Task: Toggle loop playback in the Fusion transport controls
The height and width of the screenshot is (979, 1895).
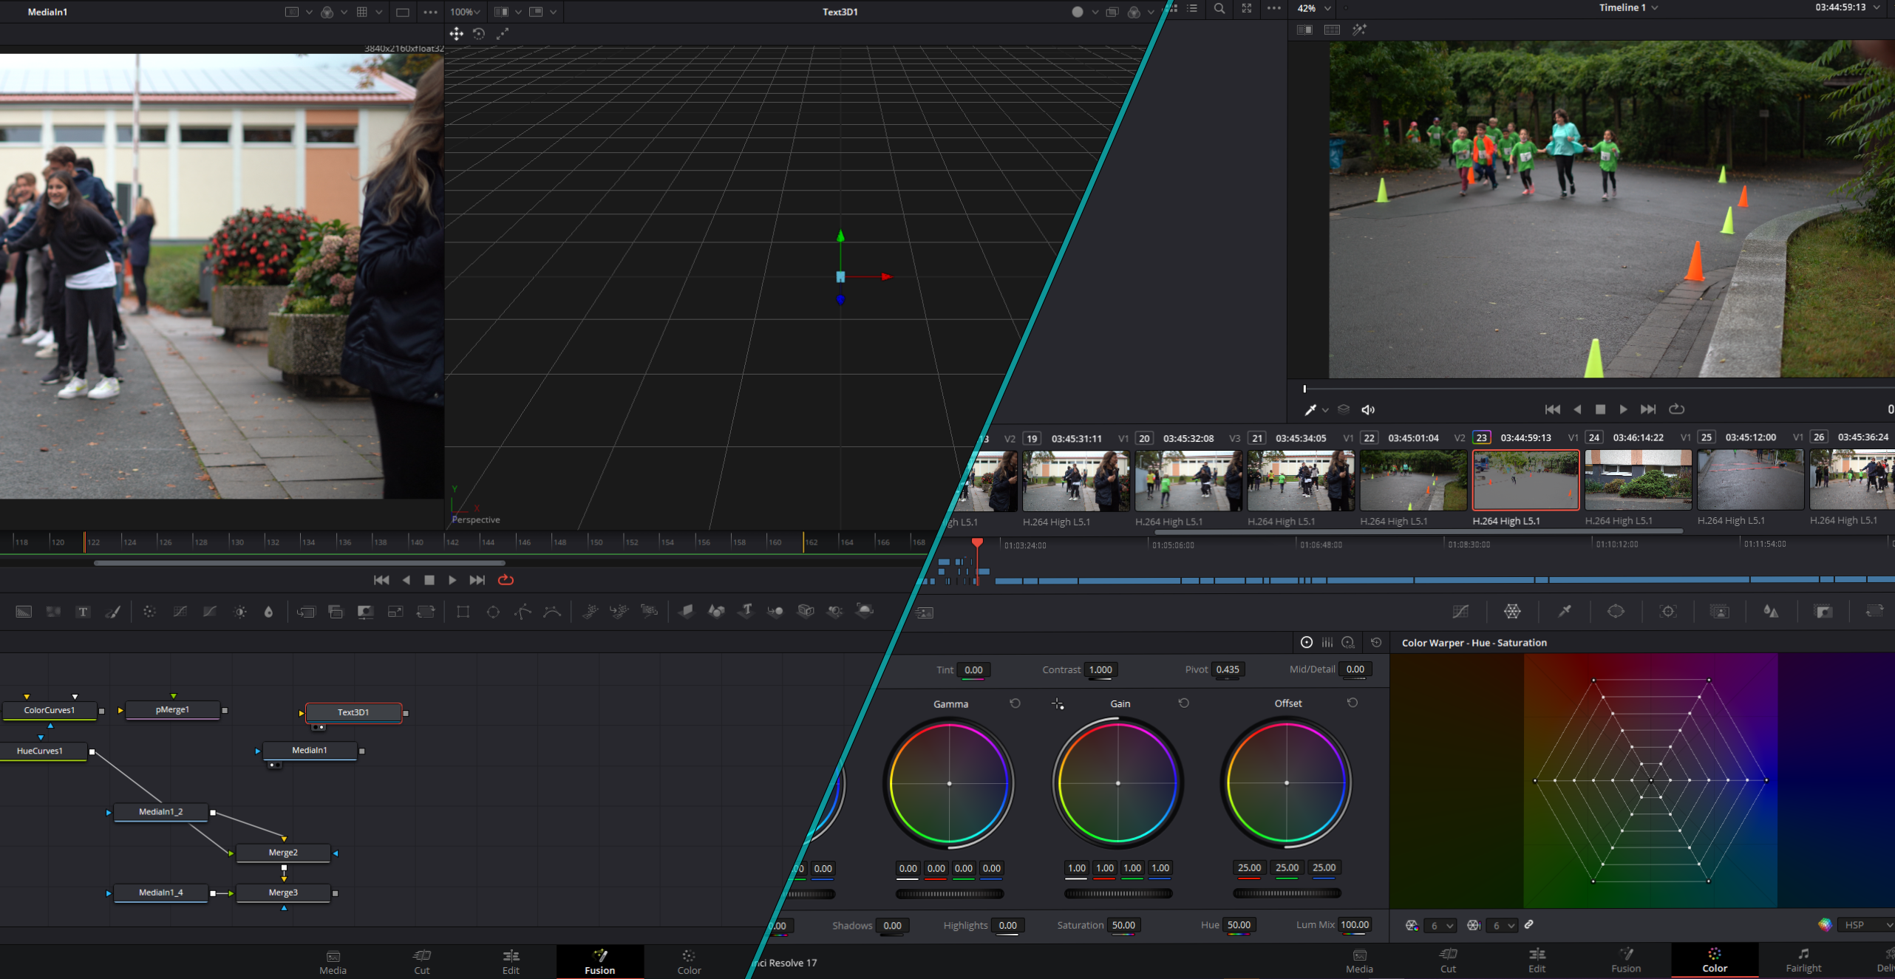Action: (506, 580)
